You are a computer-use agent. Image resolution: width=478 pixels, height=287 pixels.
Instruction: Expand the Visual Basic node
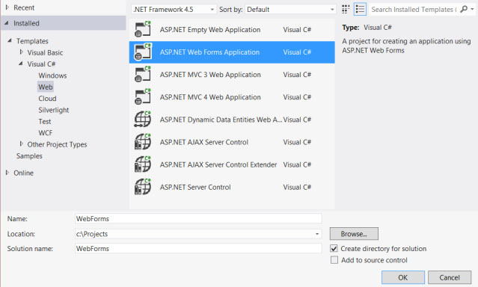point(21,52)
